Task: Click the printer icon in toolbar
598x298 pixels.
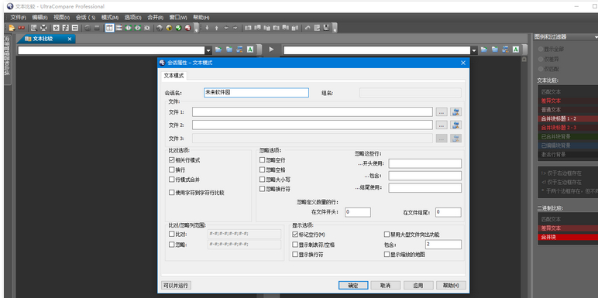Action: (x=43, y=27)
